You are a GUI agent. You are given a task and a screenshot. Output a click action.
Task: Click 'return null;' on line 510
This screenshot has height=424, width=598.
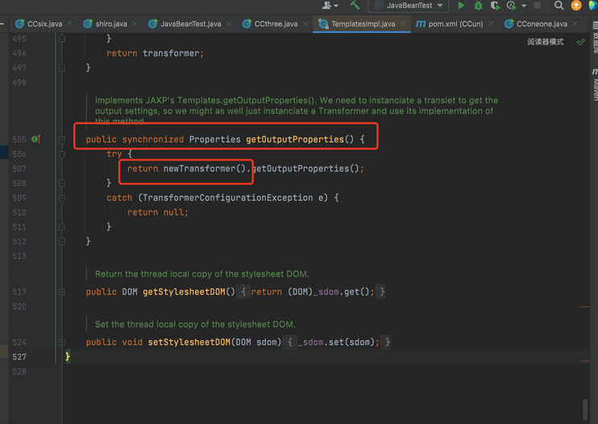(158, 212)
